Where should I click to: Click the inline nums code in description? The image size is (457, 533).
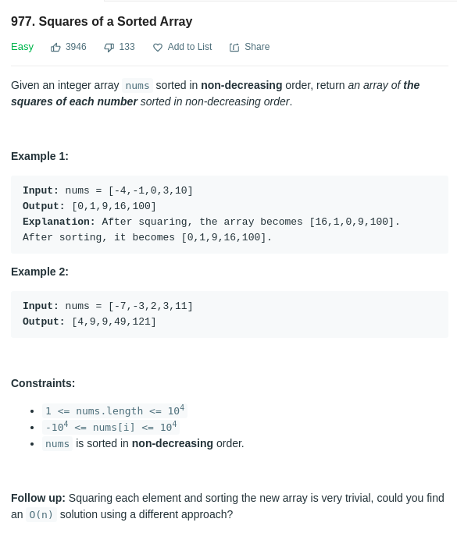(x=137, y=85)
